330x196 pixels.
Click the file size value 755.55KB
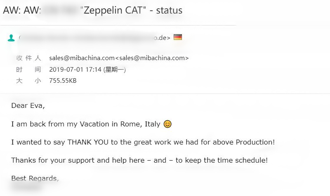point(63,81)
